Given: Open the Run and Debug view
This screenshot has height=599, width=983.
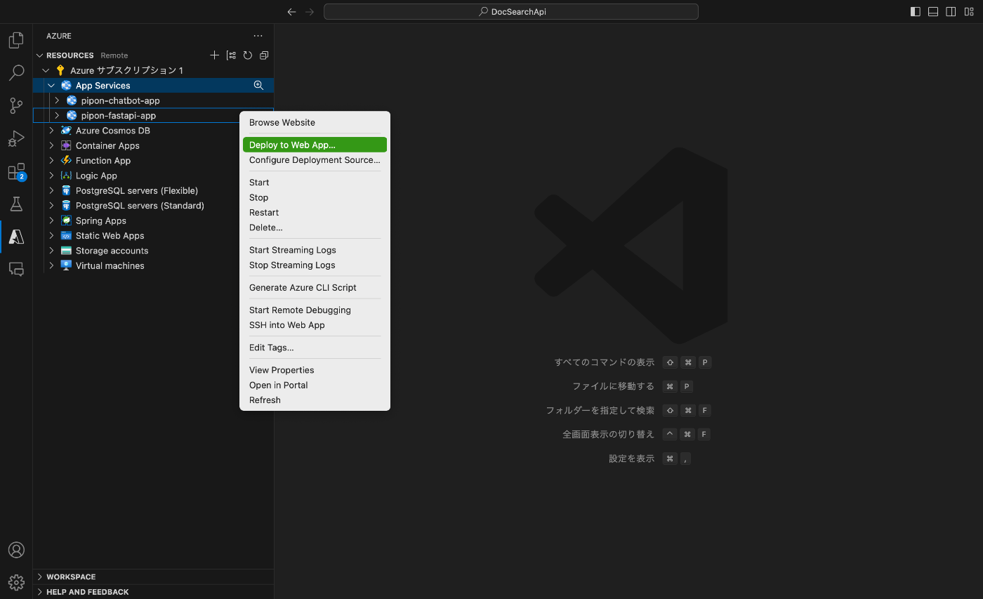Looking at the screenshot, I should pos(16,139).
